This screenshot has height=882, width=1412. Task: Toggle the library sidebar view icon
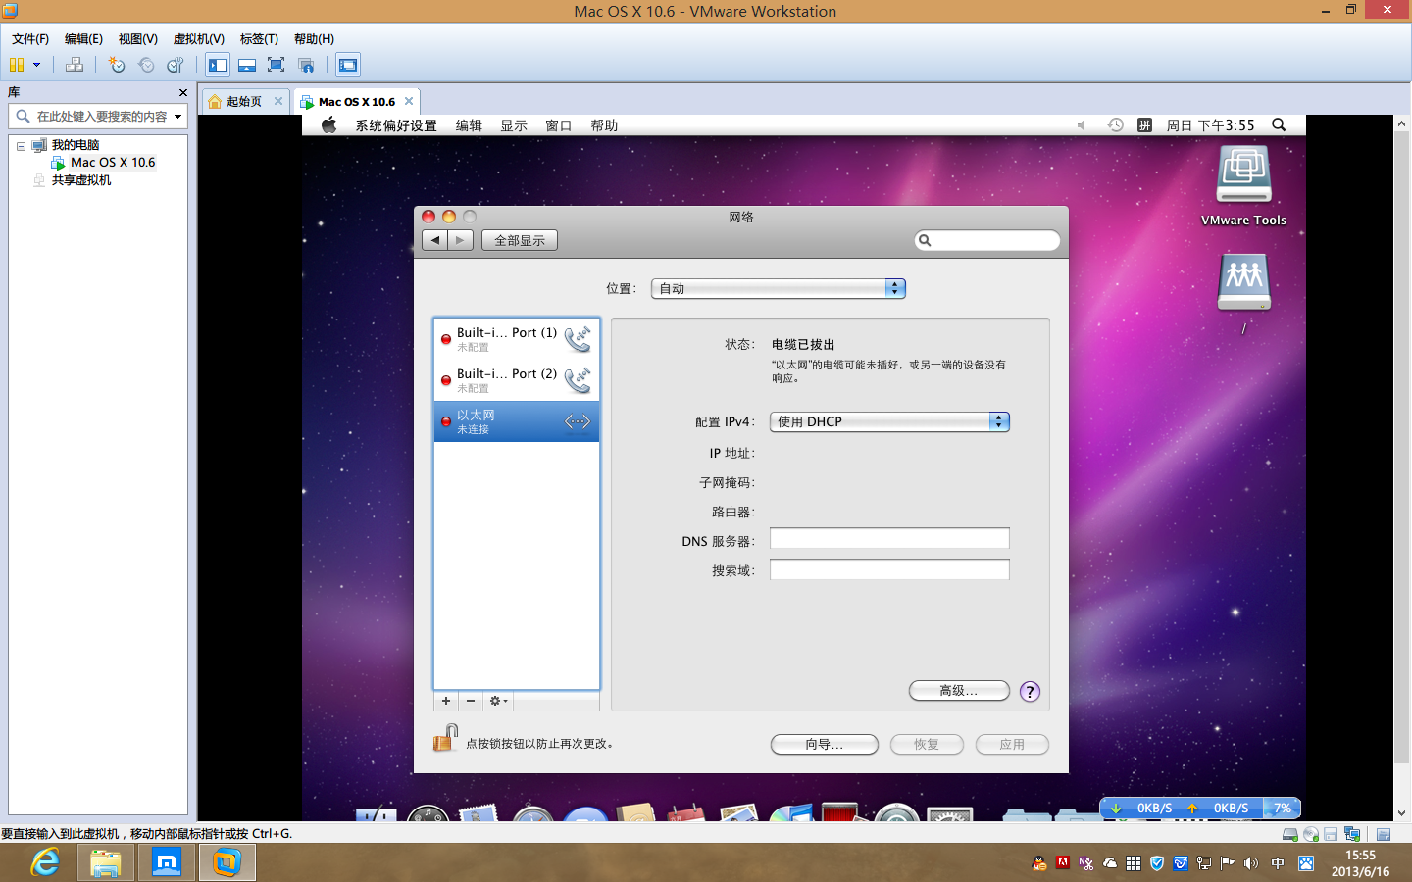(218, 65)
